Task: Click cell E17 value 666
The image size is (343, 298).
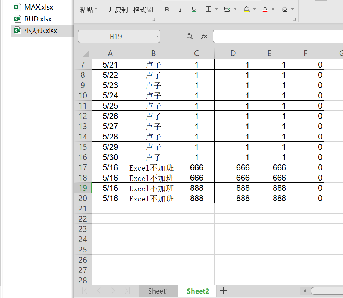Action: pos(269,167)
